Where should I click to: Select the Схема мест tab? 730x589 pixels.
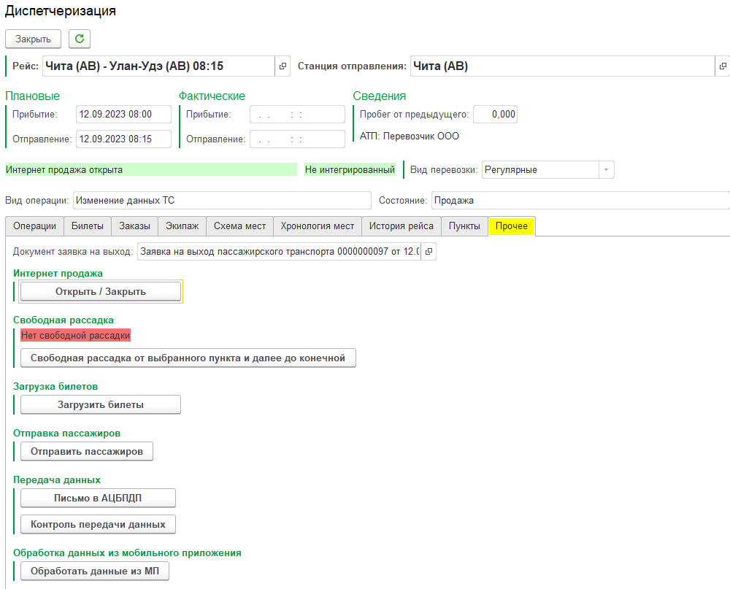point(239,226)
